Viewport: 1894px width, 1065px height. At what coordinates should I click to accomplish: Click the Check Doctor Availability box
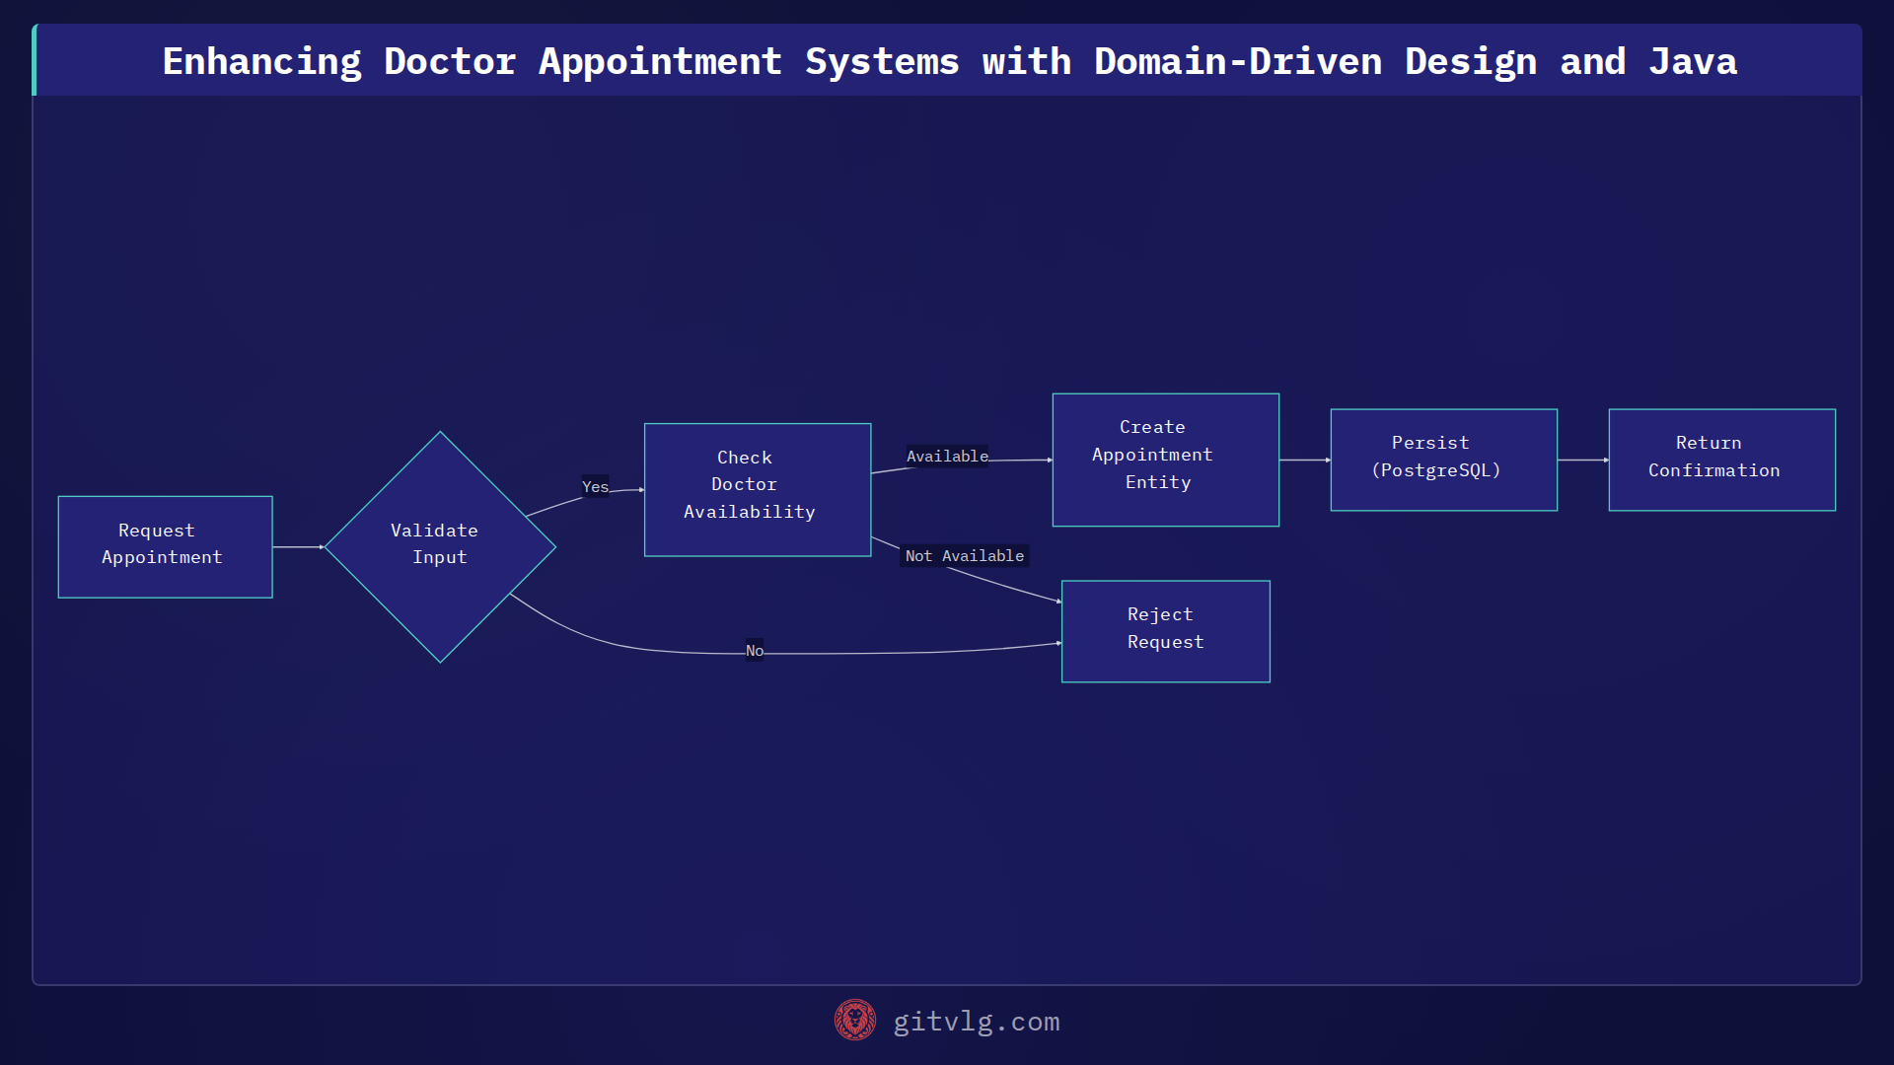[758, 490]
